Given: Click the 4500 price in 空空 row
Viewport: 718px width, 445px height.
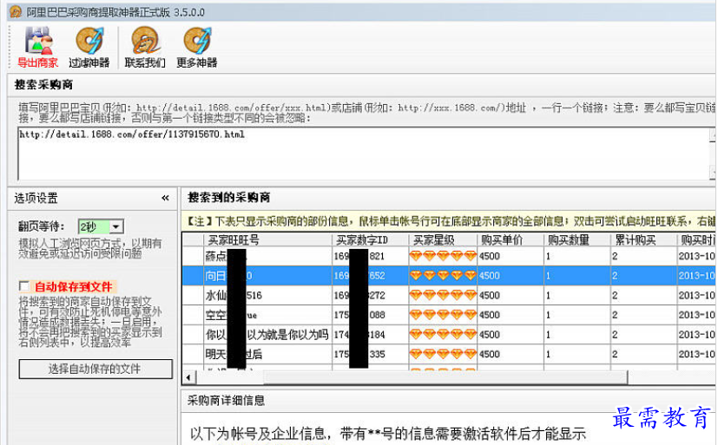Looking at the screenshot, I should pyautogui.click(x=490, y=315).
